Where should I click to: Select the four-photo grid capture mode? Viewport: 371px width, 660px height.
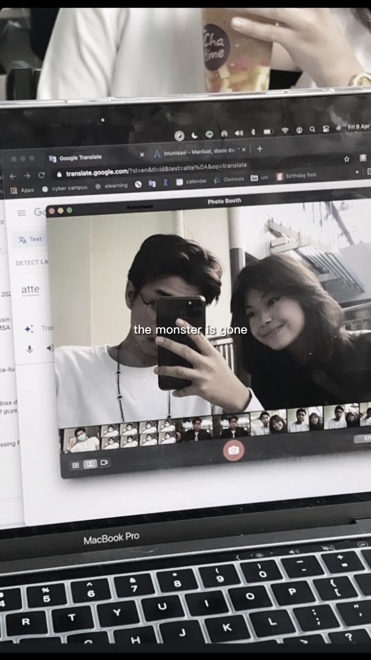coord(76,465)
